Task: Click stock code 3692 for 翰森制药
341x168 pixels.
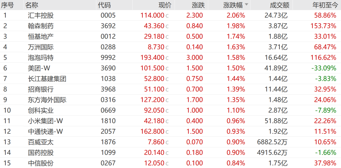Action: coord(108,26)
